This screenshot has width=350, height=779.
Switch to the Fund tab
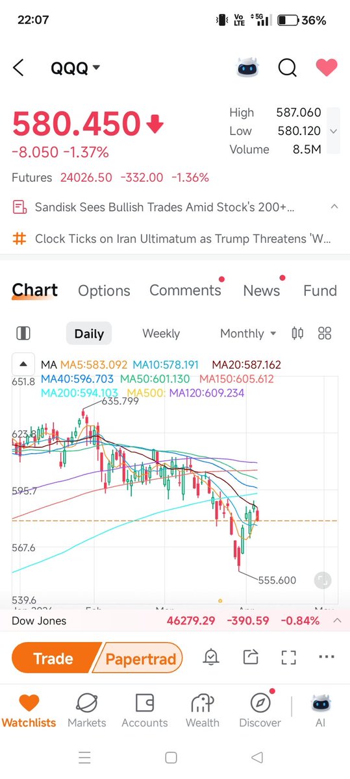pos(320,291)
